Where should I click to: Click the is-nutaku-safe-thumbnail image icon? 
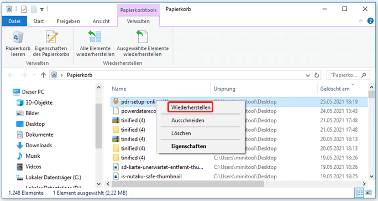coord(116,176)
